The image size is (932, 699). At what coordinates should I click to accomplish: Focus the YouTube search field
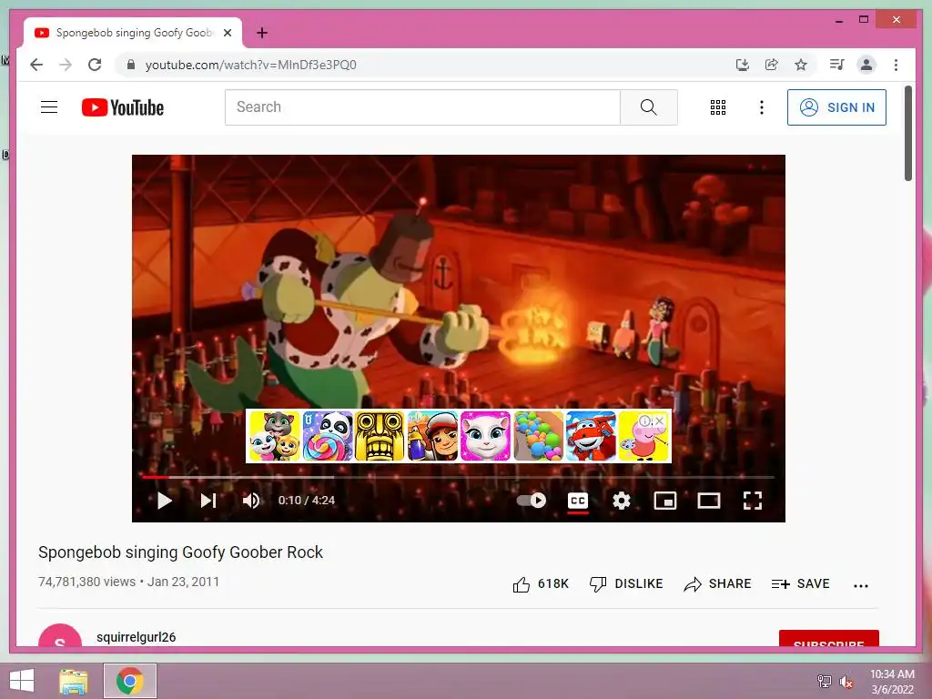tap(422, 107)
